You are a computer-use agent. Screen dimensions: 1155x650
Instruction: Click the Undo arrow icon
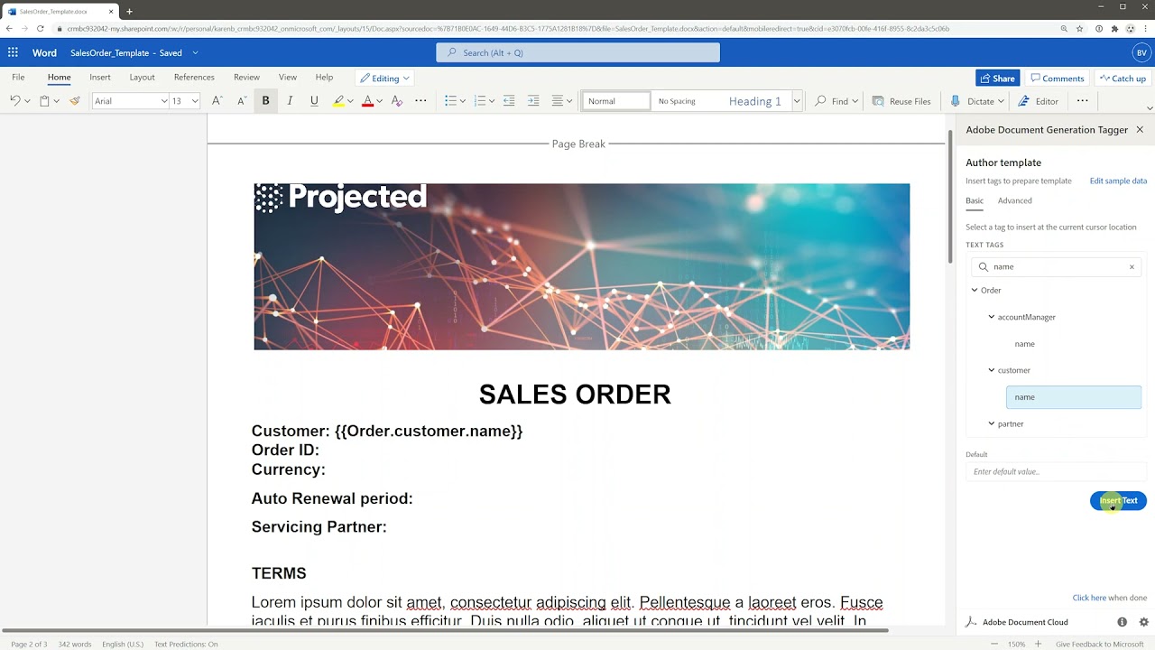click(x=15, y=101)
